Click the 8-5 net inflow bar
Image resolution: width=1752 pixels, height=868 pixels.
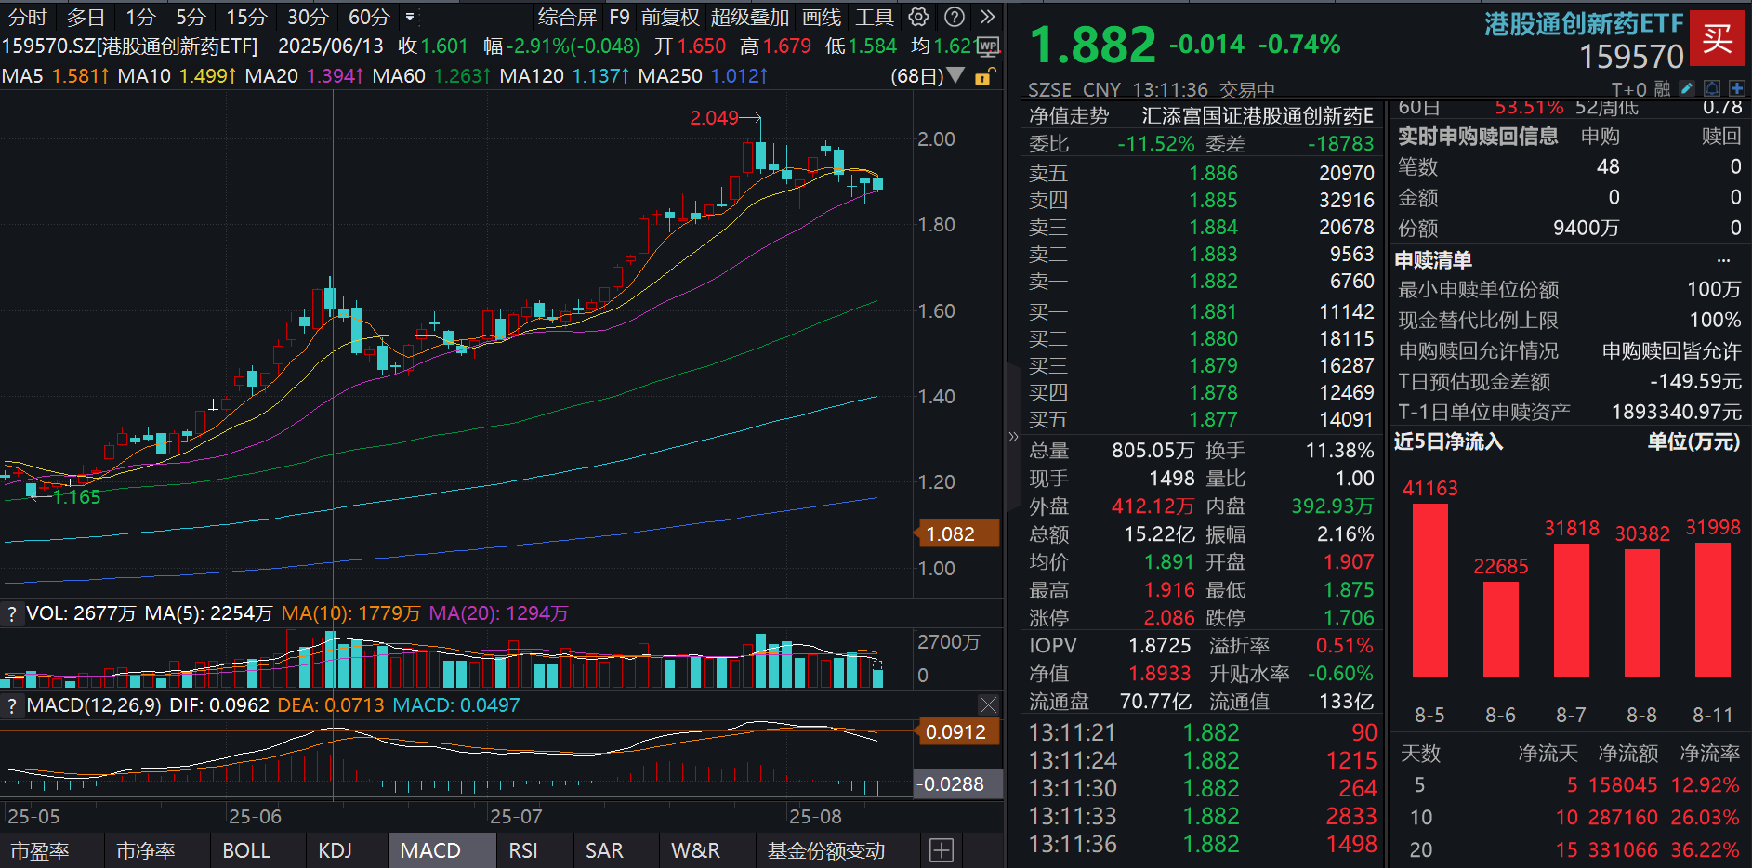[x=1429, y=590]
